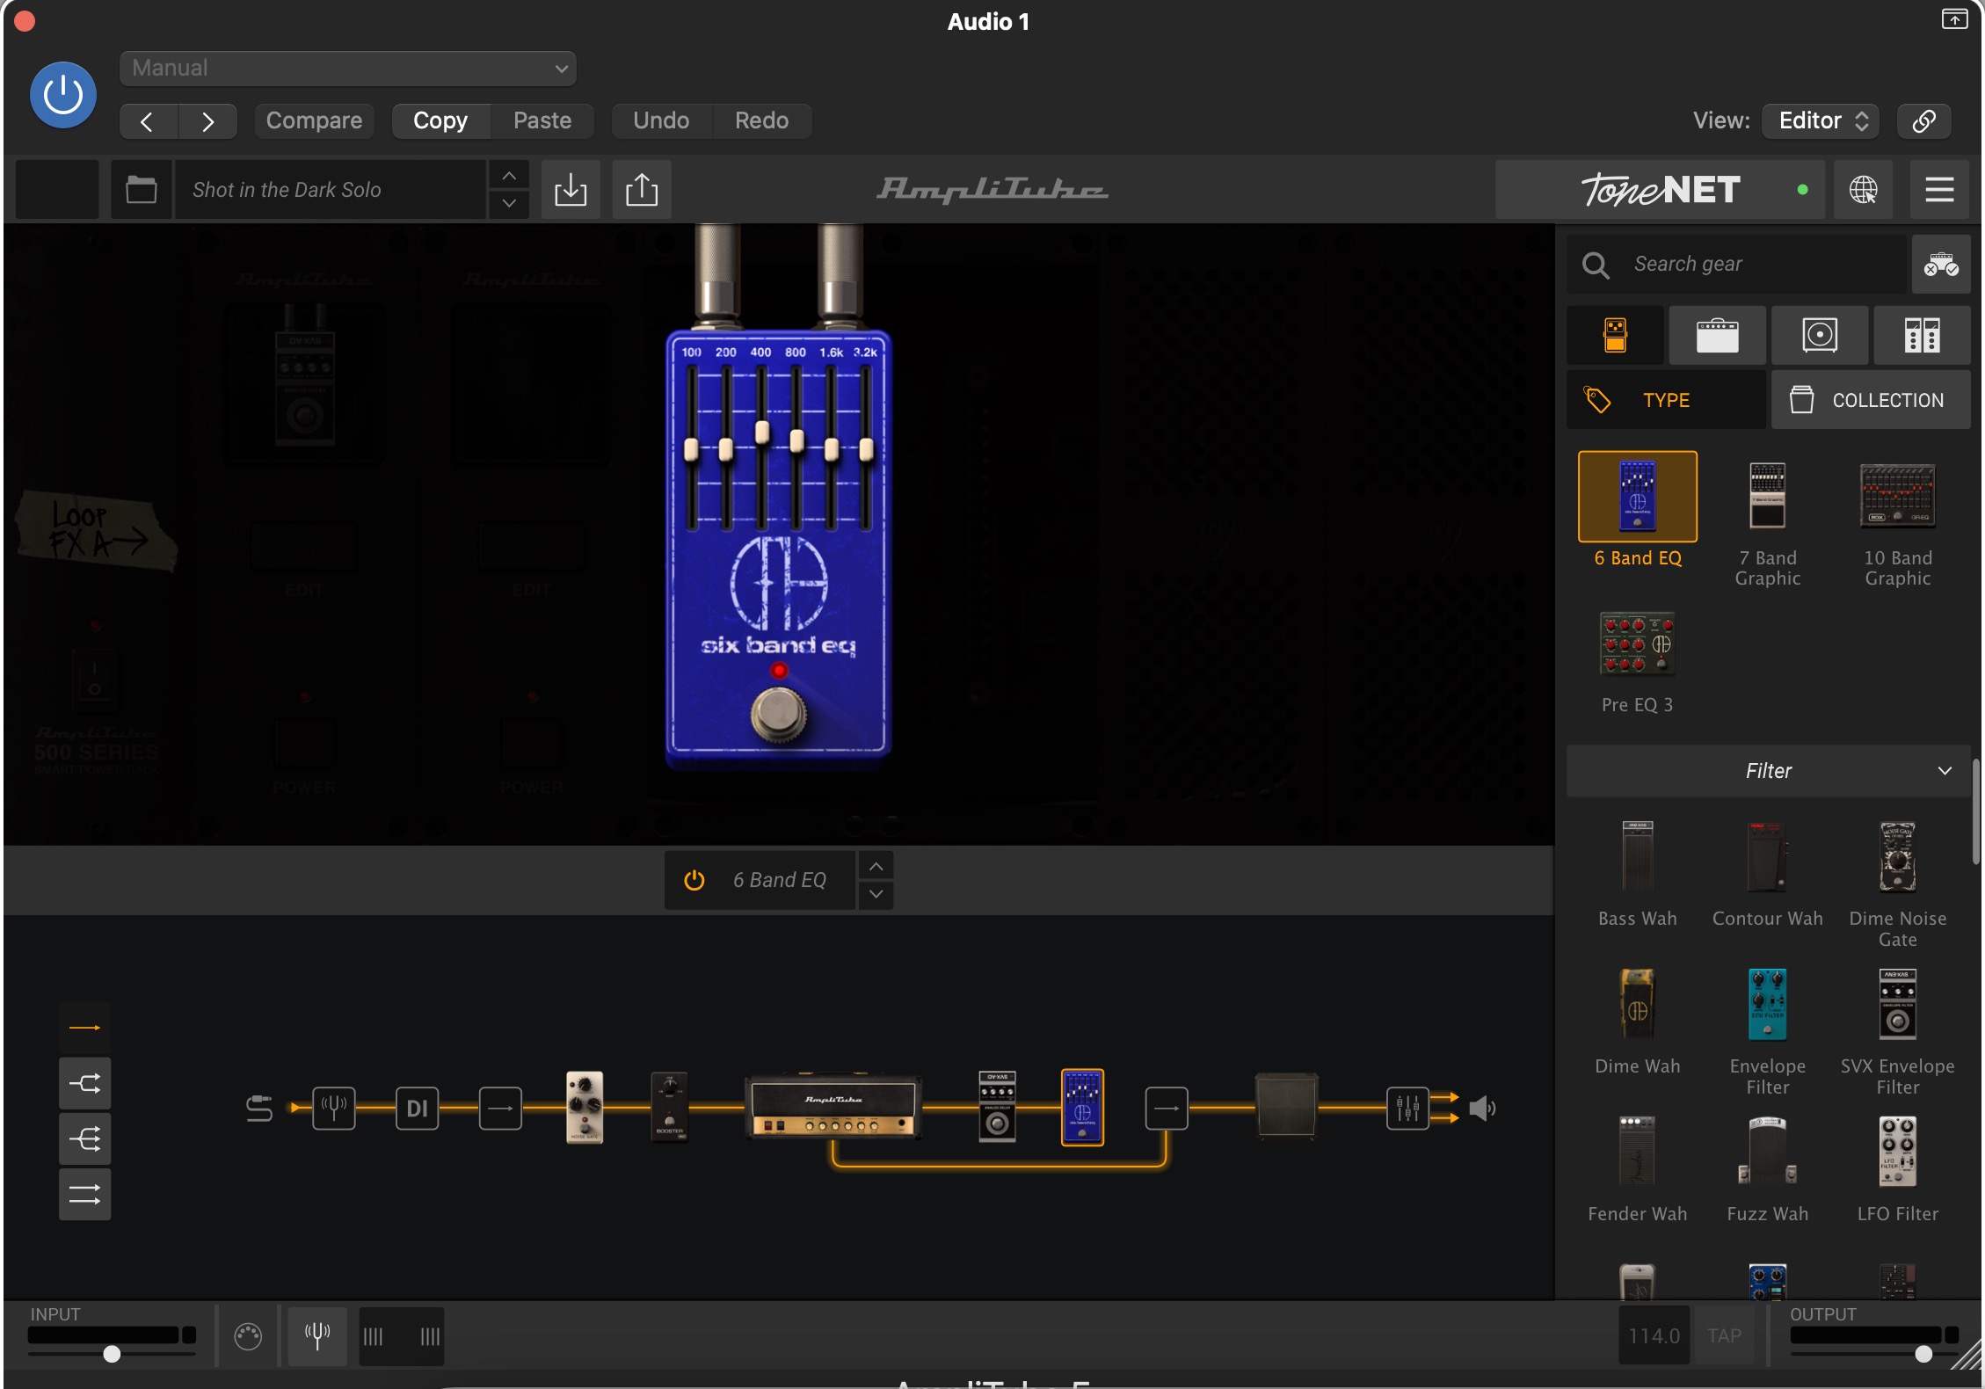The width and height of the screenshot is (1985, 1389).
Task: Select the amp head in the signal chain
Action: tap(833, 1106)
